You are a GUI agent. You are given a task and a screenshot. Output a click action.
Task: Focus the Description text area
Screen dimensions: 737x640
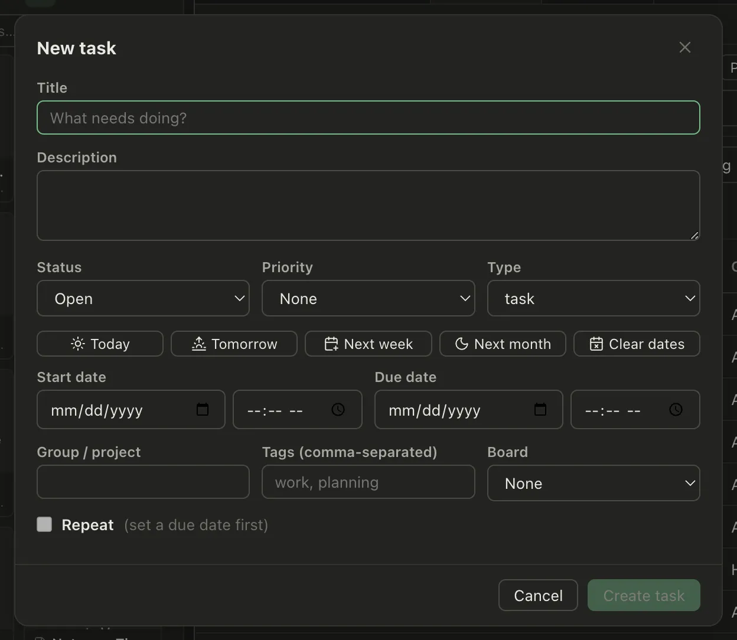(368, 205)
